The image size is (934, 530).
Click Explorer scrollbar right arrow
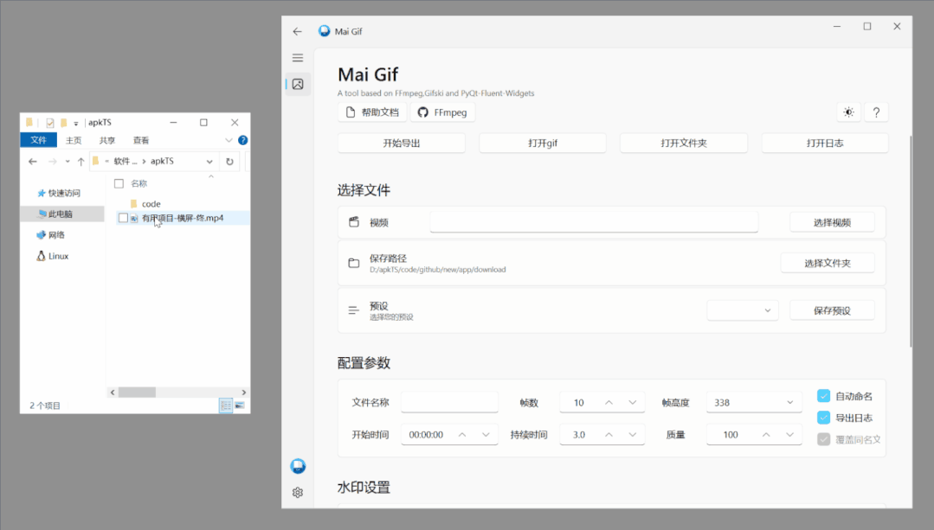click(243, 393)
